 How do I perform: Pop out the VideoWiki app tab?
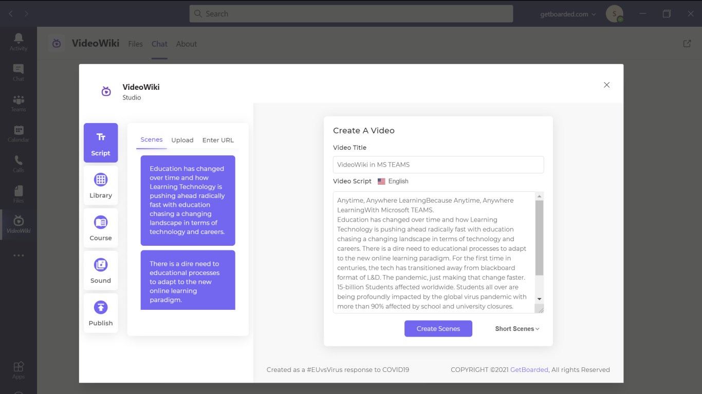click(687, 44)
